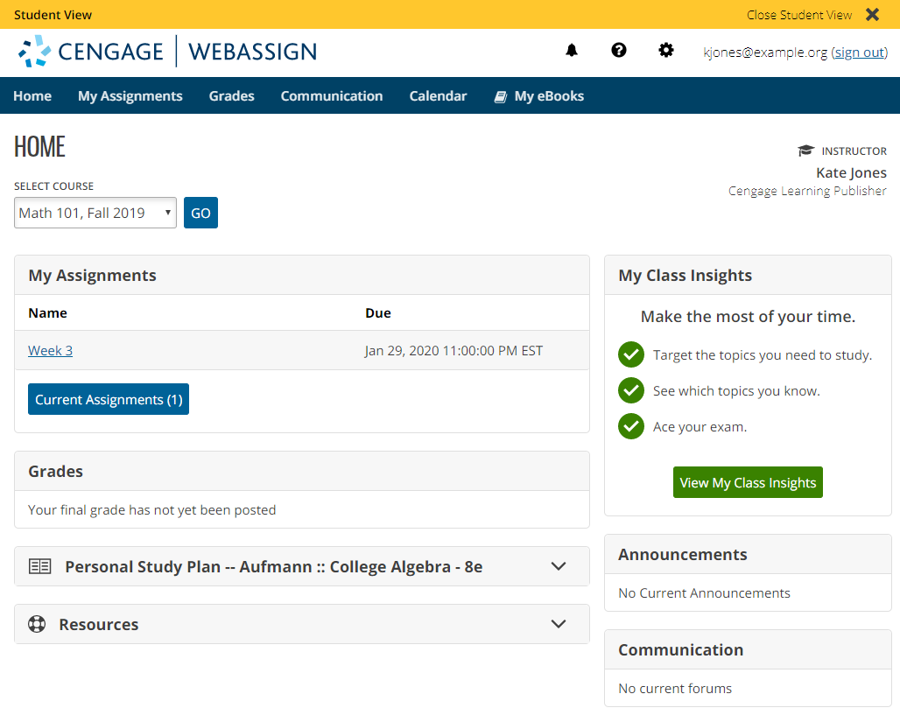900x715 pixels.
Task: Open settings via the gear icon
Action: click(666, 51)
